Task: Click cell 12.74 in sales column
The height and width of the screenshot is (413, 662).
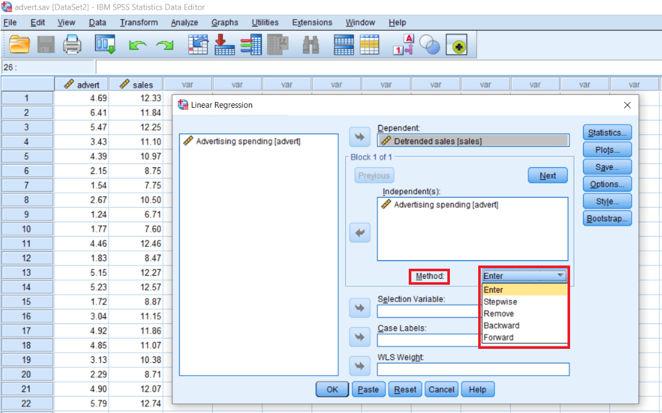Action: coord(136,404)
